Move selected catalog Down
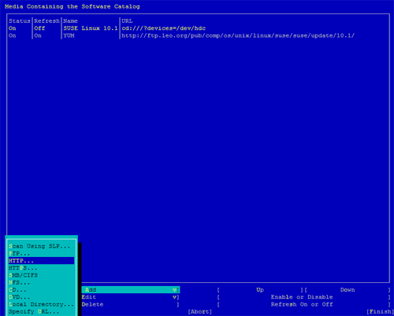Image resolution: width=394 pixels, height=316 pixels. [x=348, y=290]
